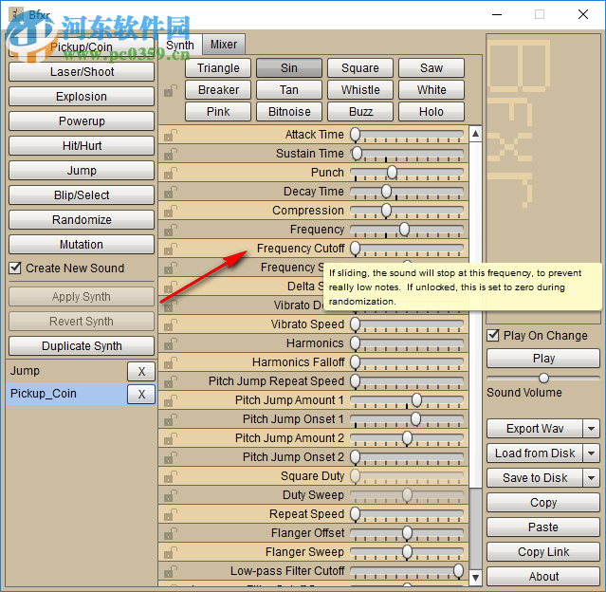Select the Bitnoise waveform

coord(289,112)
